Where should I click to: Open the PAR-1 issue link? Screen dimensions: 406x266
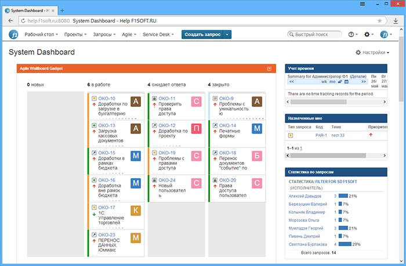click(321, 135)
